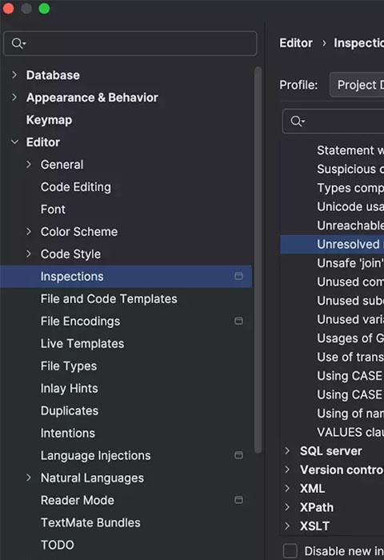Click the Editor breadcrumb link
This screenshot has width=384, height=560.
click(x=296, y=43)
